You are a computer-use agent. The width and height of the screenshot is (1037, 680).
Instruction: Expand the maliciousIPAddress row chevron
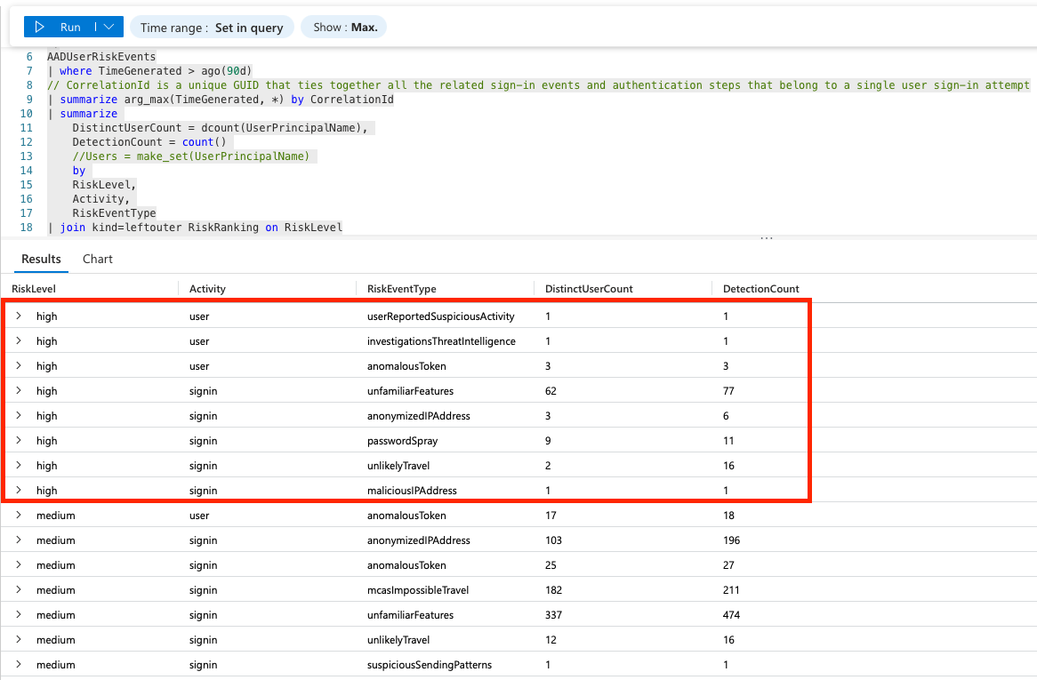point(19,491)
